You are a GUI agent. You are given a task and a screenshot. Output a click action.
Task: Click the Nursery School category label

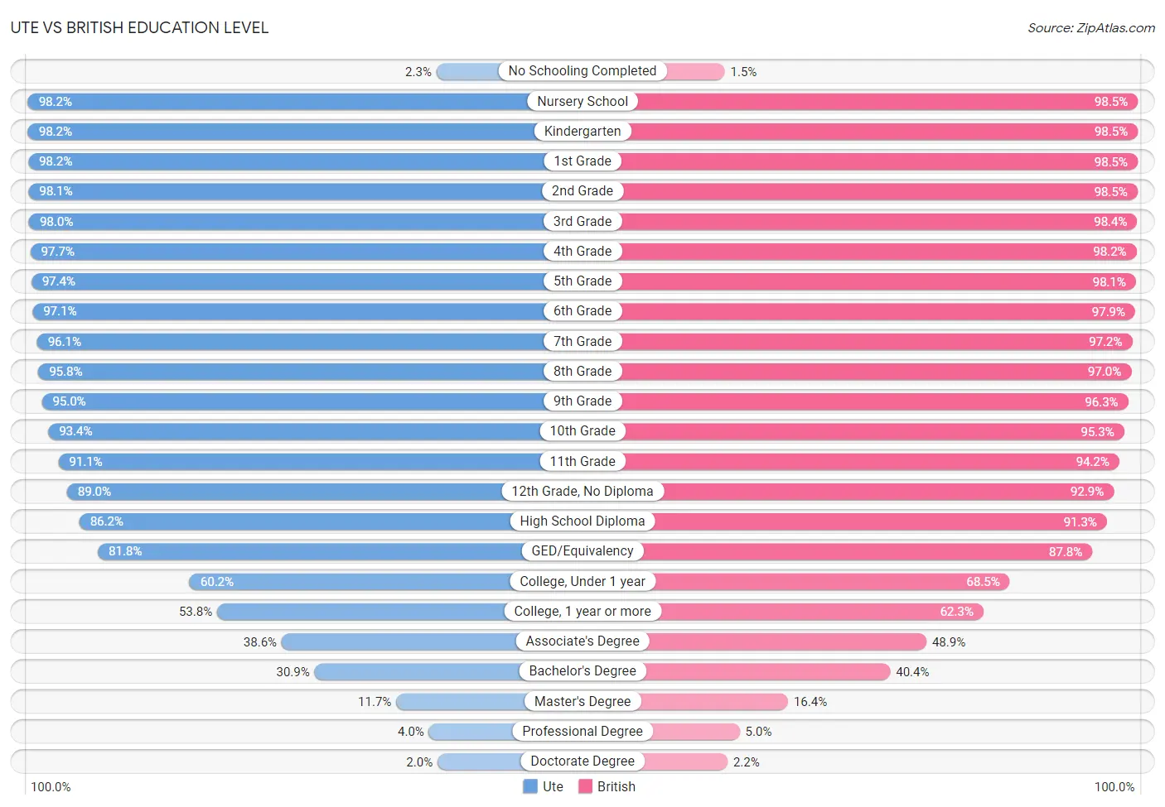[582, 101]
